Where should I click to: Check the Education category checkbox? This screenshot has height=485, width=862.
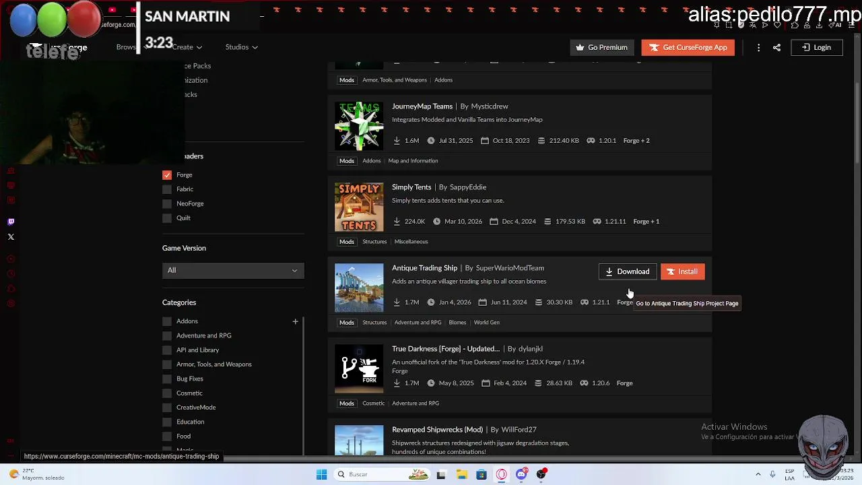click(167, 422)
